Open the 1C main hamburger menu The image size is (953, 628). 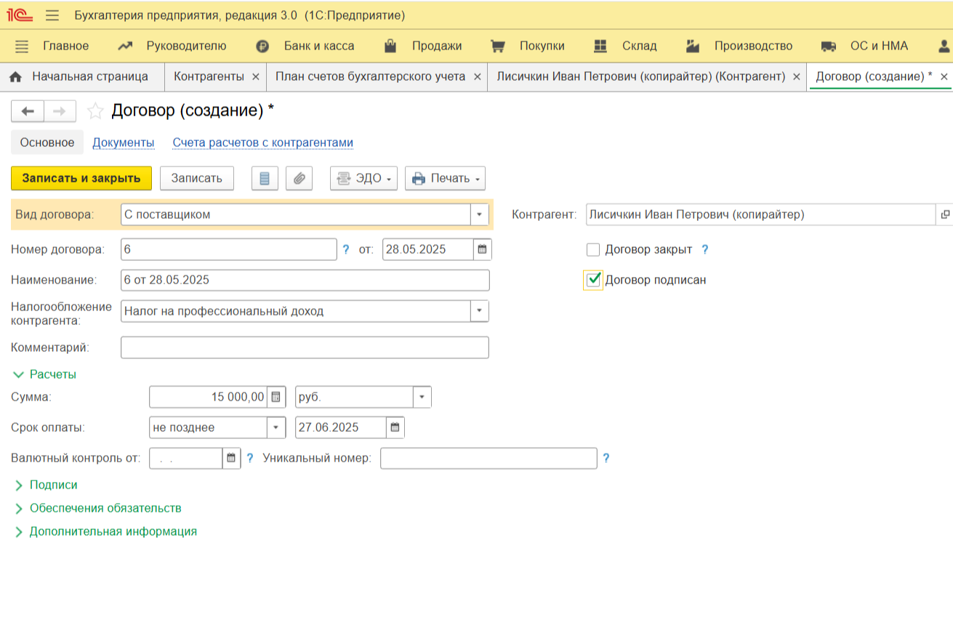(x=52, y=15)
